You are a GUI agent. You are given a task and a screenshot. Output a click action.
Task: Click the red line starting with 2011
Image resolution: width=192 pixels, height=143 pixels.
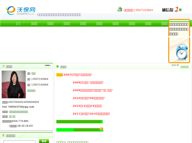[x=91, y=114]
